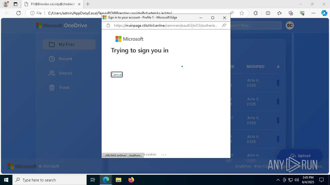Sort by MODIFIED column header

[x=255, y=67]
